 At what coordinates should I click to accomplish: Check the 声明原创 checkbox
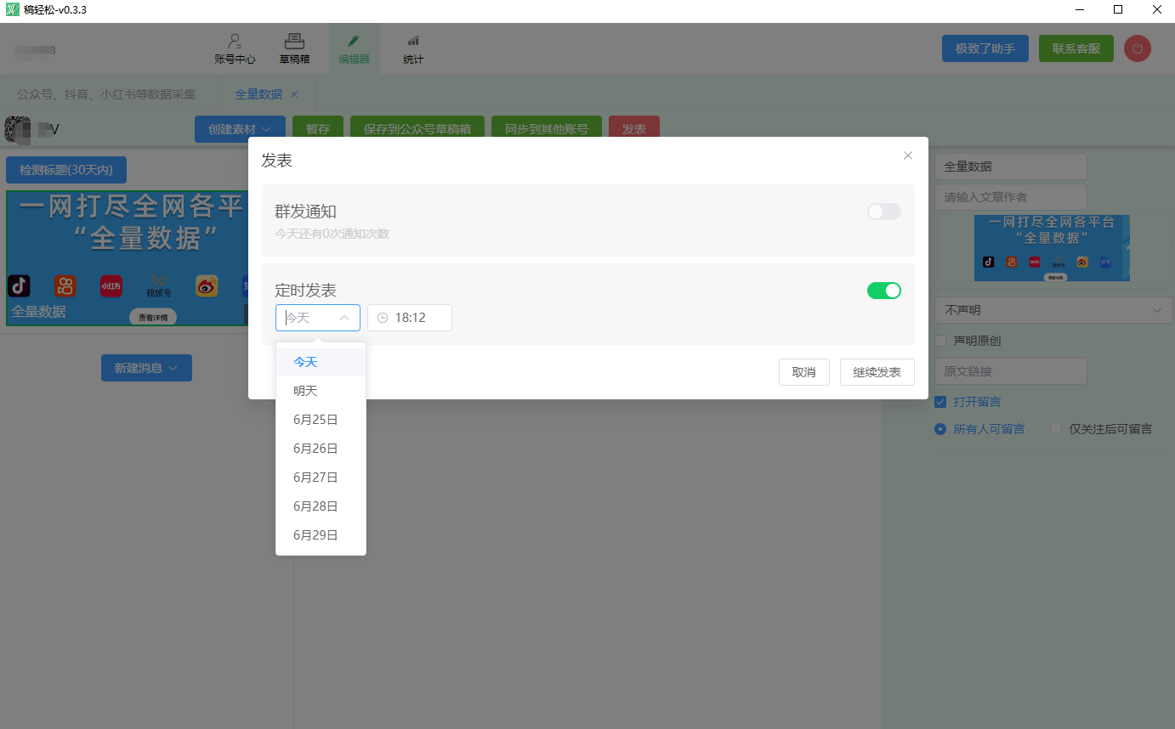point(940,341)
